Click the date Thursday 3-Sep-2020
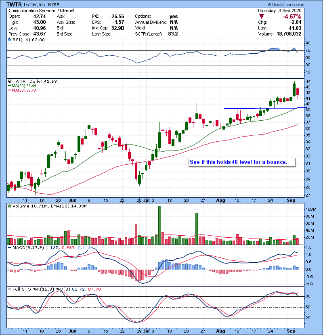Image resolution: width=323 pixels, height=335 pixels. point(279,10)
